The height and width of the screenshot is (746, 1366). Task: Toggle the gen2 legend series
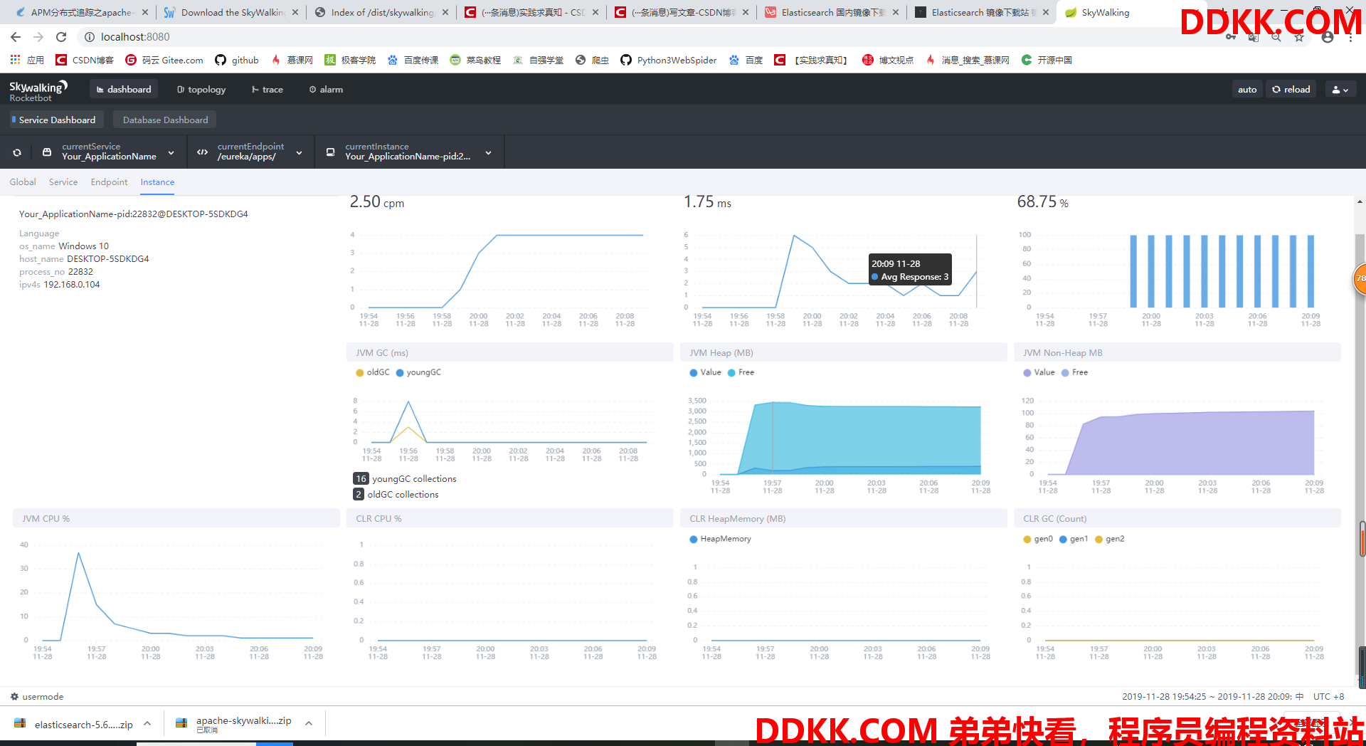[1110, 539]
